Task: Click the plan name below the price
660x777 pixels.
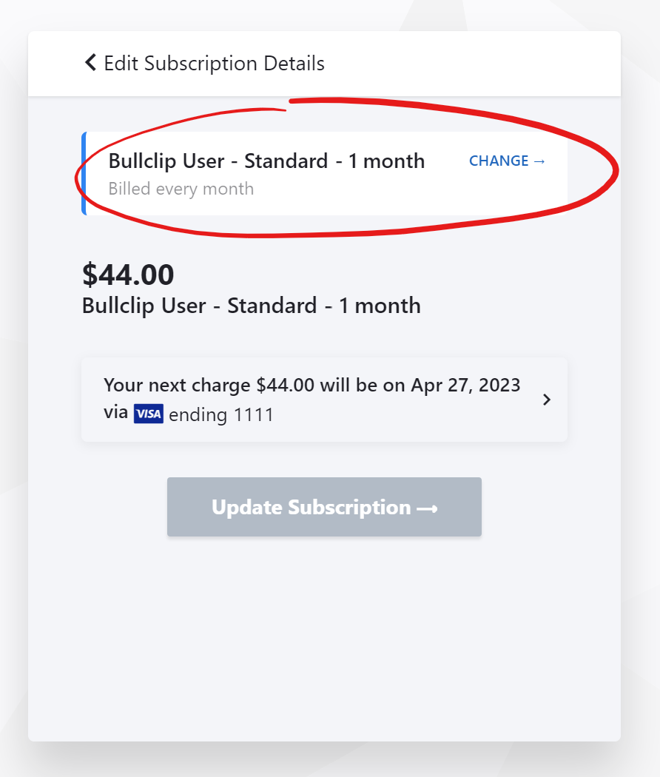Action: coord(251,306)
